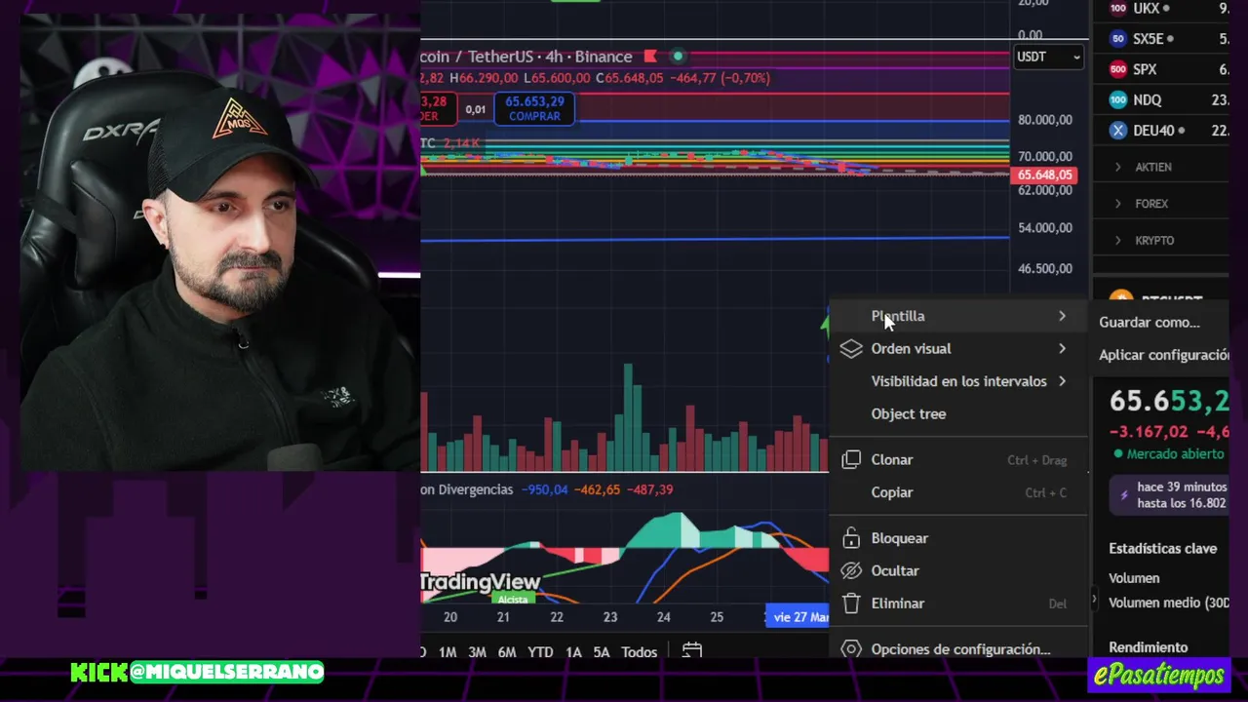Click the lightning news item hace 39 minutos
The image size is (1248, 702).
coord(1170,495)
